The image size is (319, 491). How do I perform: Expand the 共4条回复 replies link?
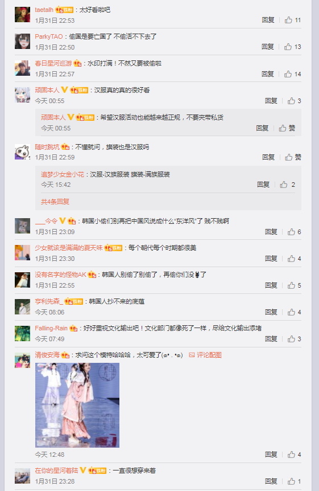click(x=55, y=201)
